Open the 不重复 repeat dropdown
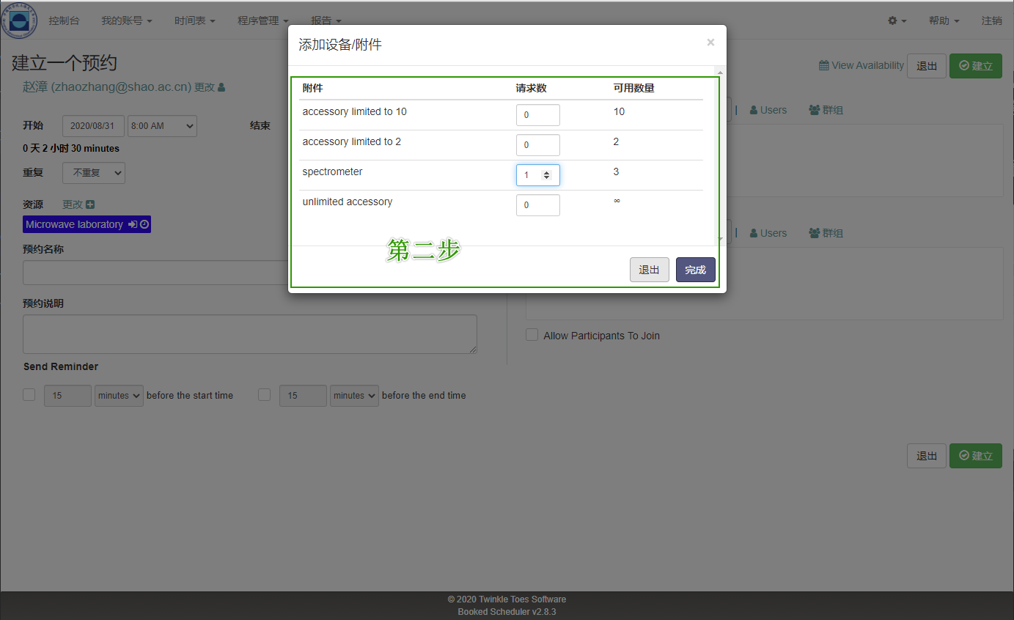 (94, 173)
